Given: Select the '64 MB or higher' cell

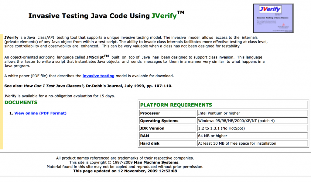Looking at the screenshot, I should point(252,136).
